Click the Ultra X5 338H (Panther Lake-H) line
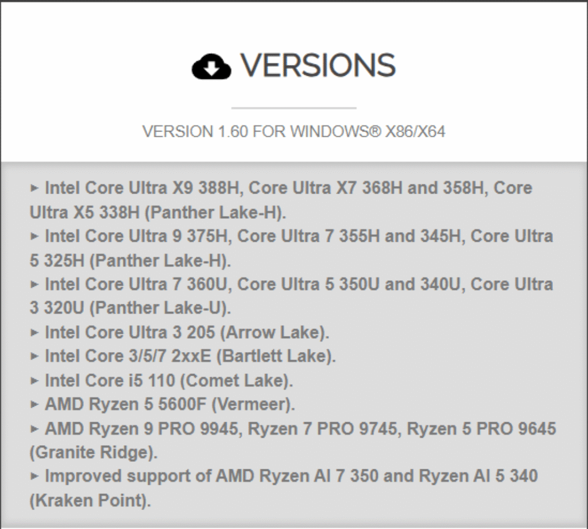Screen dimensions: 588x529 (x=158, y=212)
